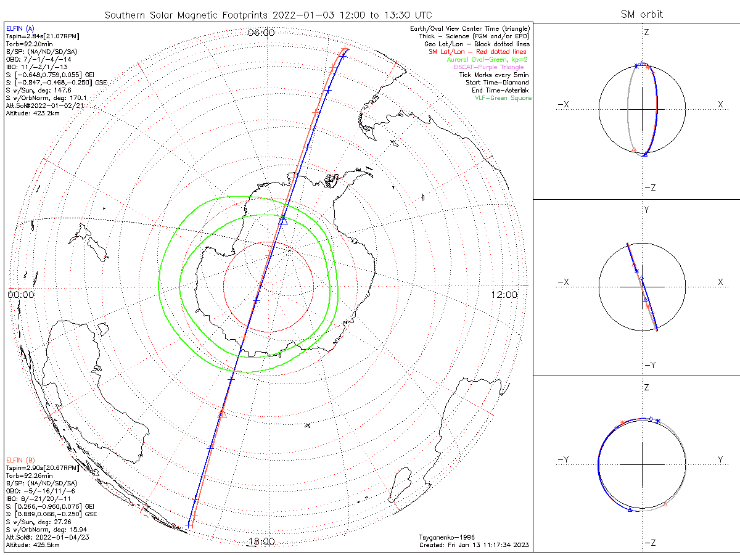Click red triangle in bottom Y-Z orbit panel
740x555 pixels.
coord(665,505)
